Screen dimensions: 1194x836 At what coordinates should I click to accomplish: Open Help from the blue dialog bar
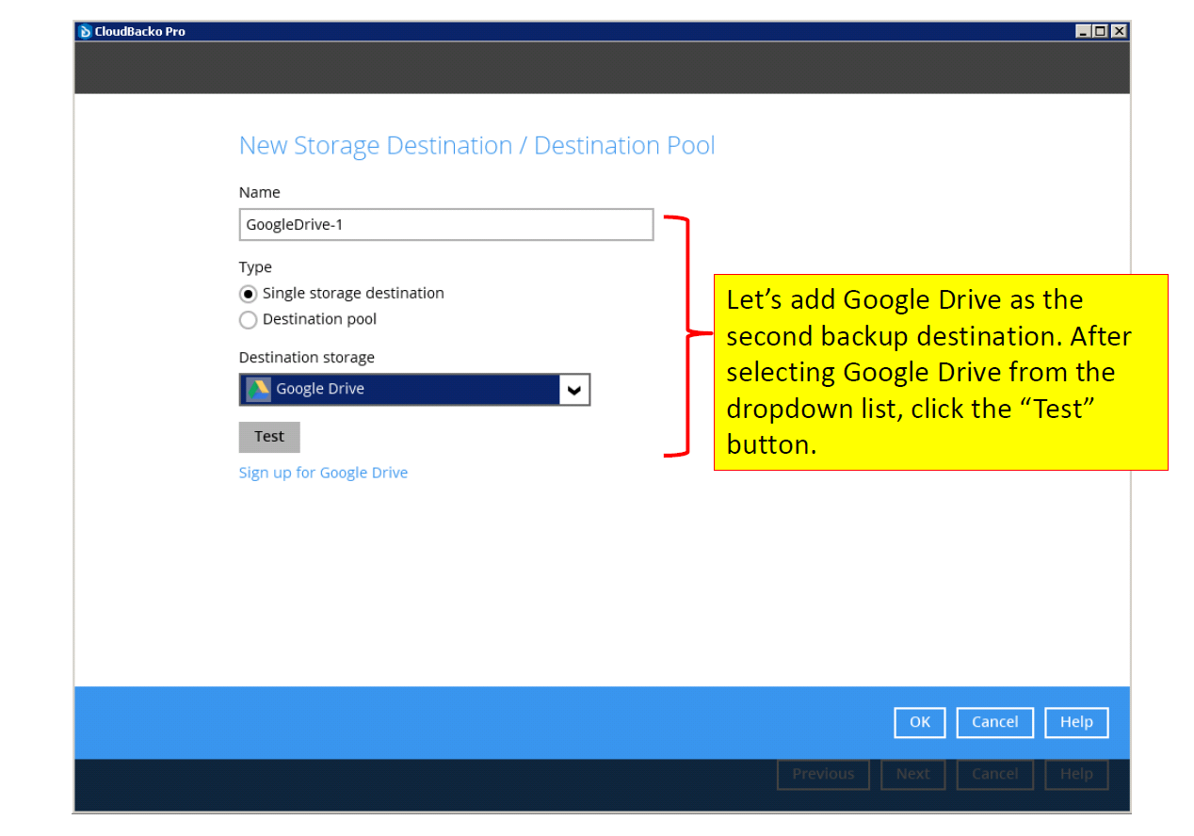(x=1076, y=722)
